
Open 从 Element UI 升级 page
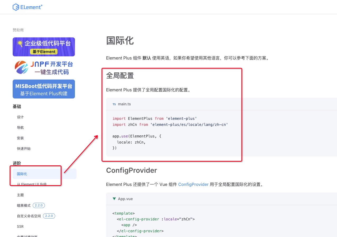(x=32, y=184)
